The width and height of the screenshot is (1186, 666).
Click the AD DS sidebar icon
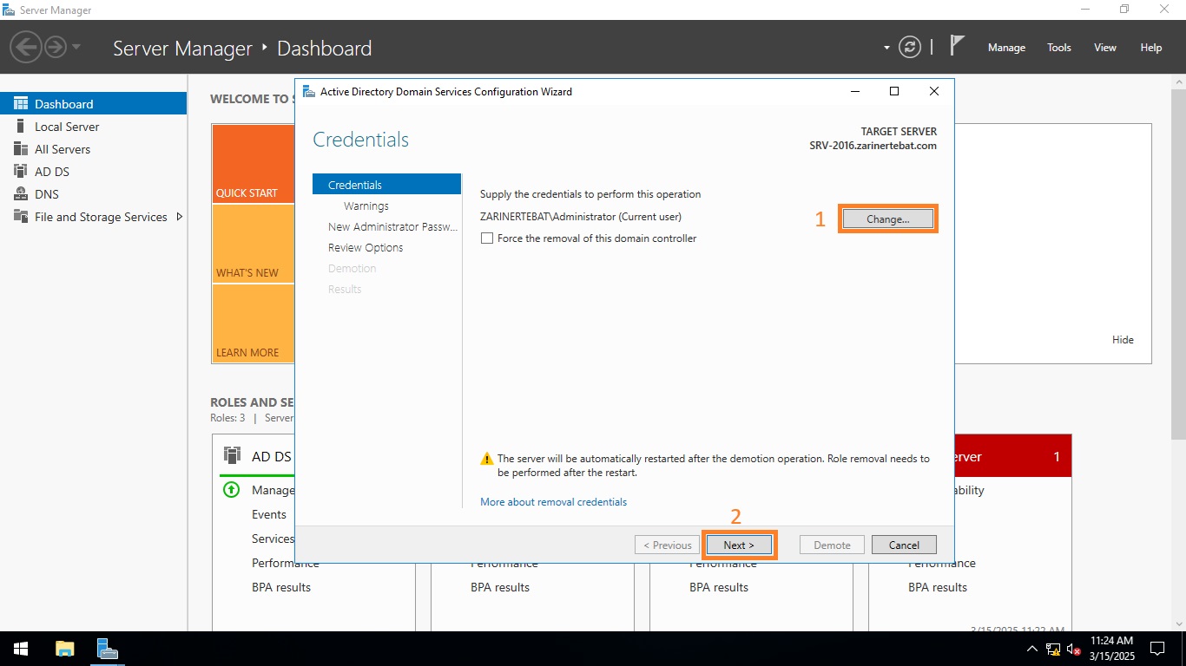[x=21, y=172]
